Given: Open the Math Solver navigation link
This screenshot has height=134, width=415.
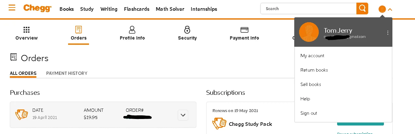Looking at the screenshot, I should tap(170, 9).
